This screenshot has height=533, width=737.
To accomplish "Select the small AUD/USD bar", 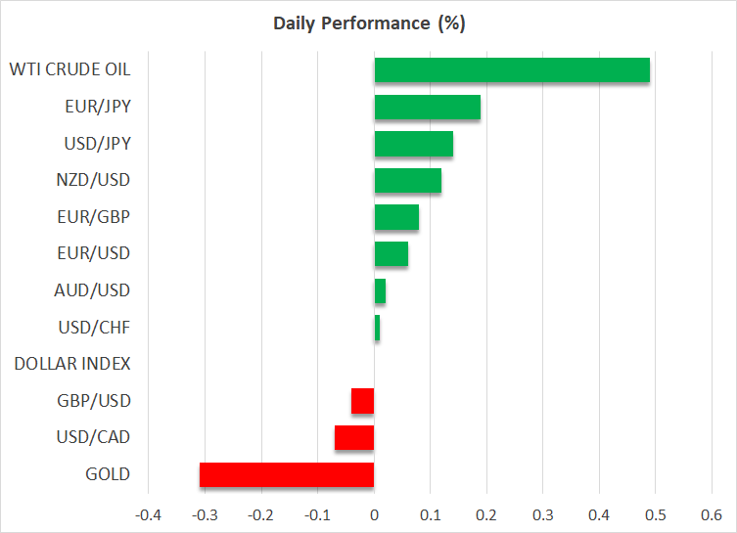I will (x=380, y=290).
